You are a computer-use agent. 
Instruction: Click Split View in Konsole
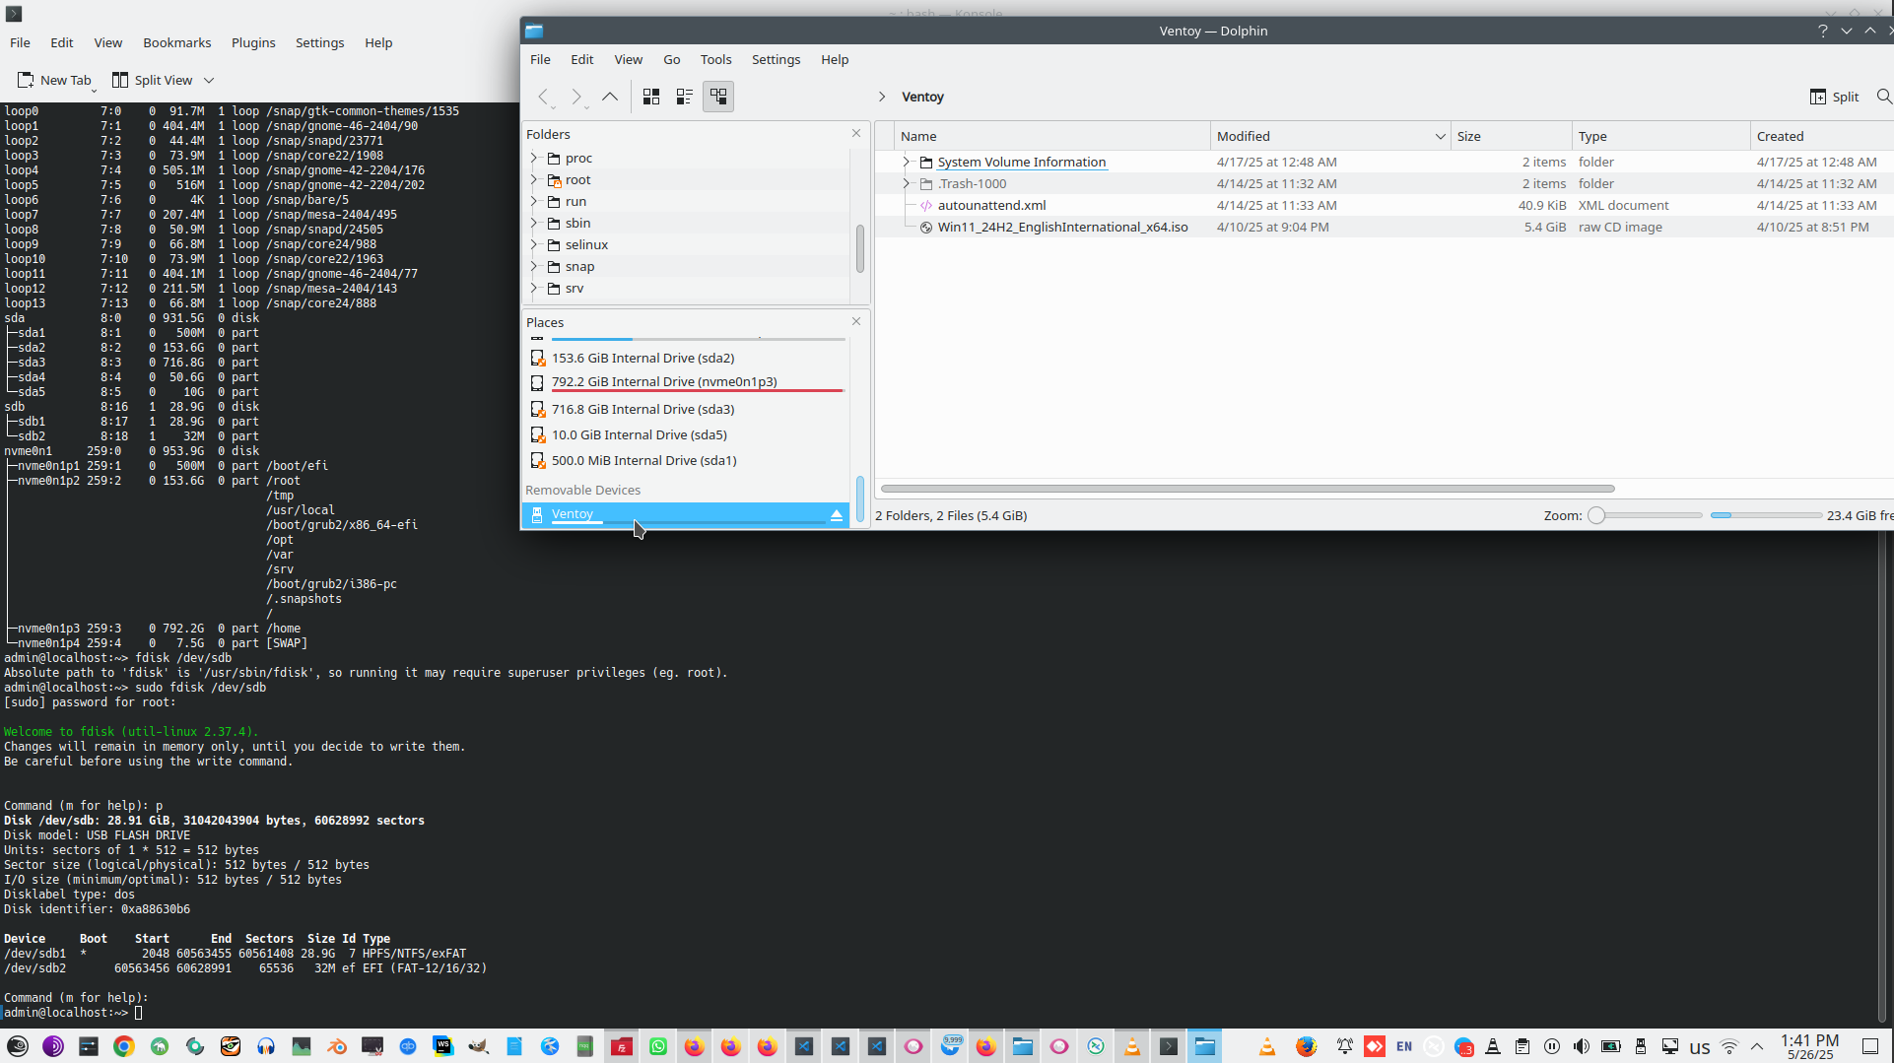point(153,80)
